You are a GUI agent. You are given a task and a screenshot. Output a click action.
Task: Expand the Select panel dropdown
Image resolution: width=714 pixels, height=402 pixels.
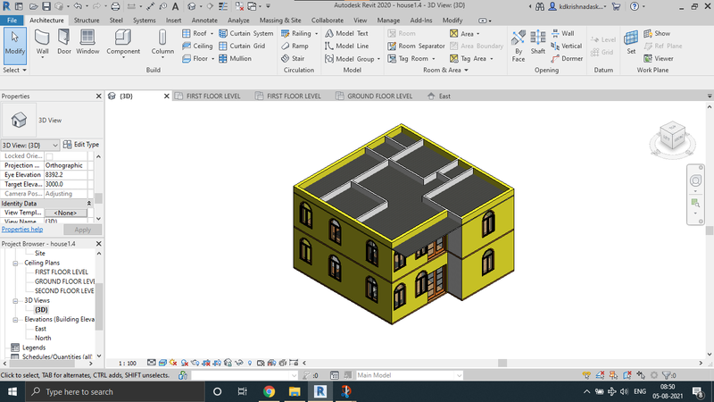tap(15, 71)
